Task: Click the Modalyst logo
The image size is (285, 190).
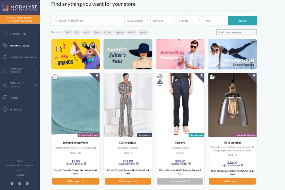Action: click(x=20, y=7)
